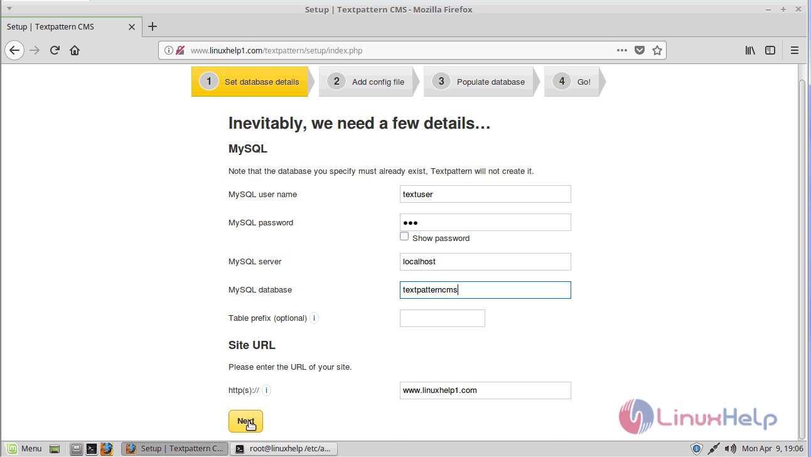
Task: Open the Firefox hamburger menu
Action: pos(794,50)
